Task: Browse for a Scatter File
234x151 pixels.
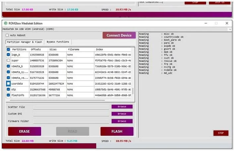Action: click(x=122, y=107)
